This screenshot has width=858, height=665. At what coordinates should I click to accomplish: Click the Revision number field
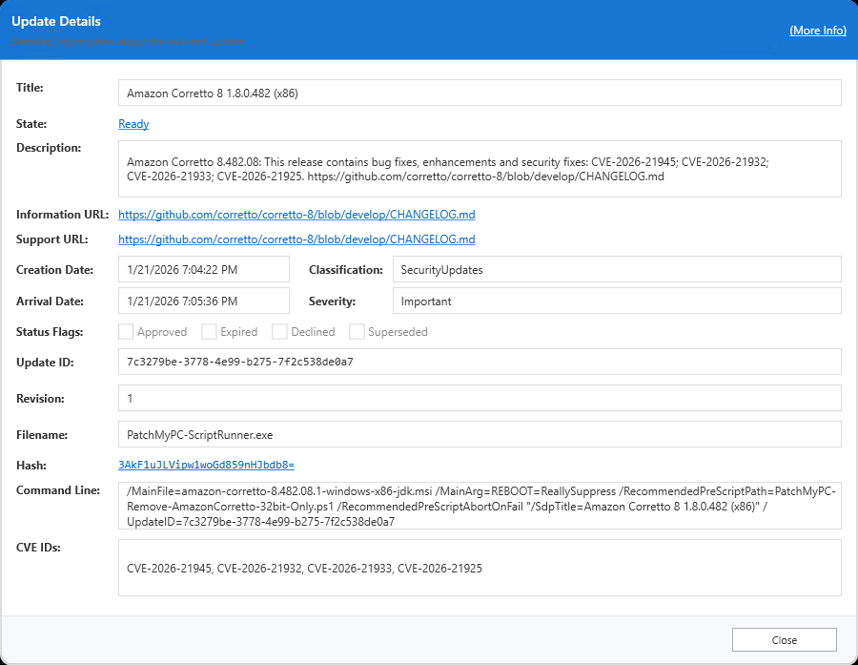tap(479, 398)
